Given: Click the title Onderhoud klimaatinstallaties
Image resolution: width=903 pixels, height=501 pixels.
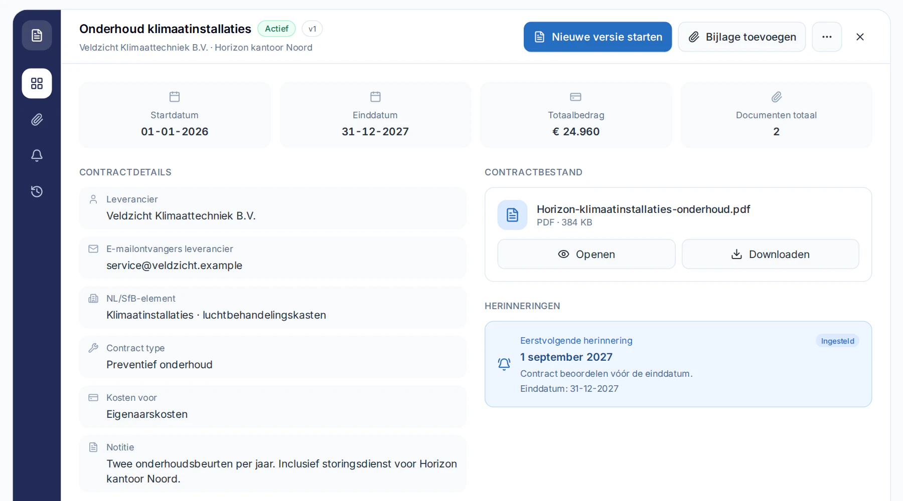Looking at the screenshot, I should pos(165,29).
